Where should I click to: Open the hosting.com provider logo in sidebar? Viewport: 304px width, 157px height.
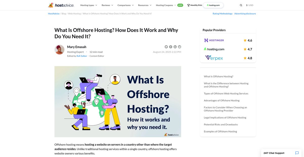214,49
